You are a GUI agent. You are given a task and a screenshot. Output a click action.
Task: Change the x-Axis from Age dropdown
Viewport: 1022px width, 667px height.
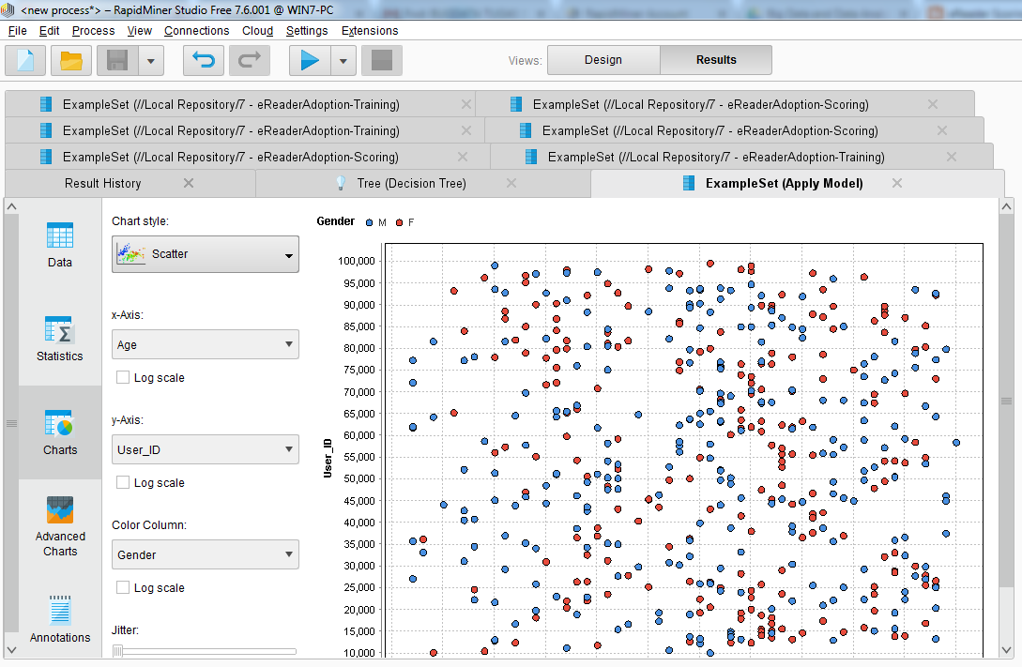[205, 344]
